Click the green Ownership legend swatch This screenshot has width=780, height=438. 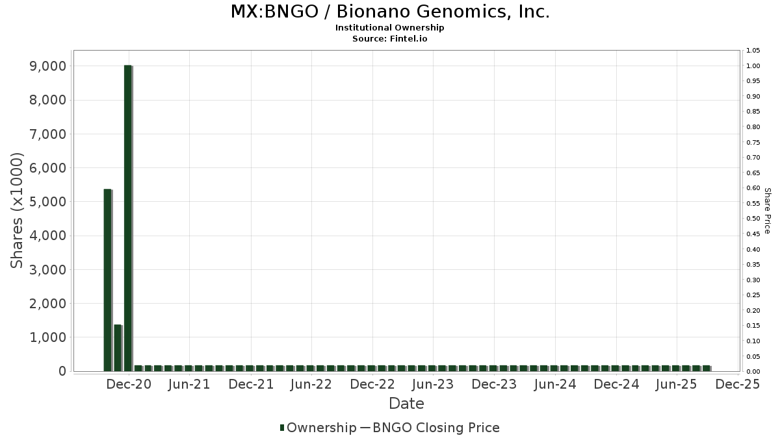[282, 428]
